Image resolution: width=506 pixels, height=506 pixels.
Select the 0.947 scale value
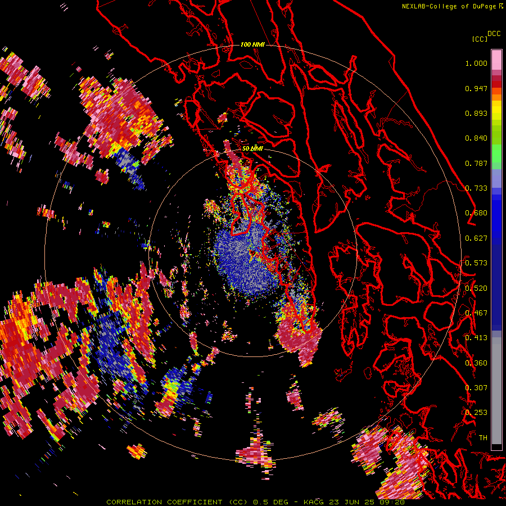point(476,88)
